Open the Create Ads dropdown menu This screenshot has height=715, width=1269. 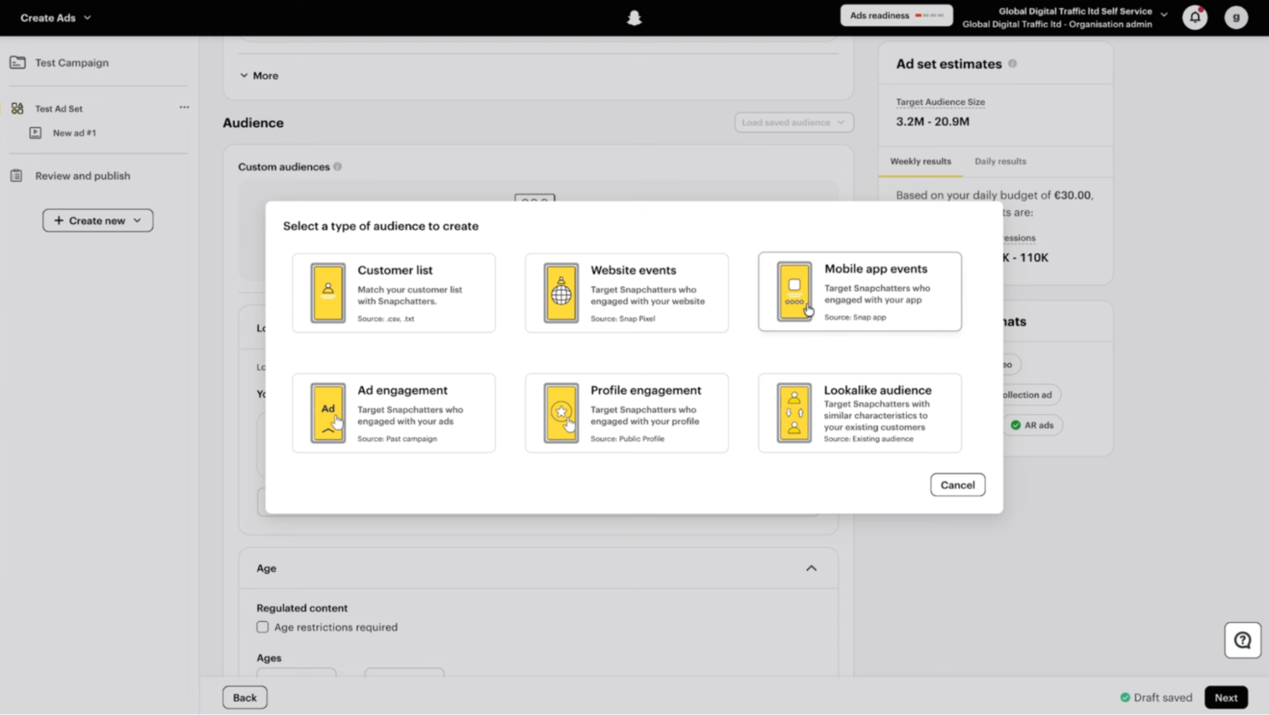(x=56, y=18)
